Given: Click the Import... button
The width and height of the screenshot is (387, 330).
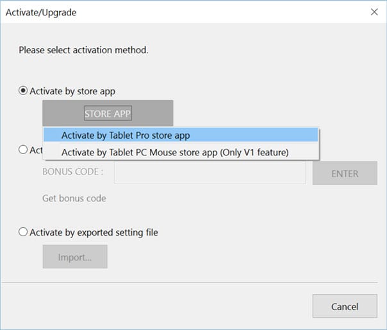Looking at the screenshot, I should (x=75, y=257).
